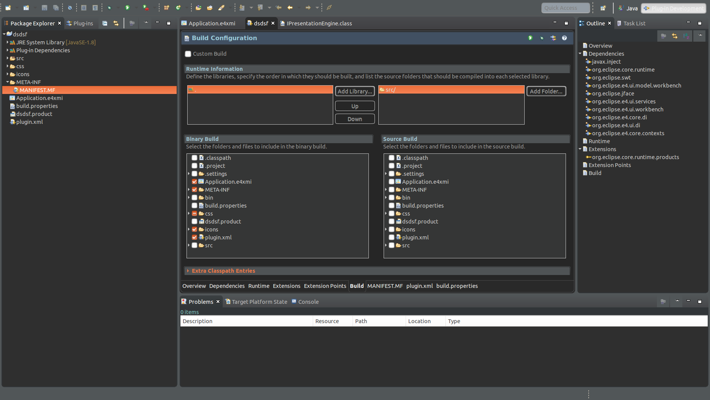
Task: Collapse the META-INF folder in Package Explorer
Action: tap(7, 82)
